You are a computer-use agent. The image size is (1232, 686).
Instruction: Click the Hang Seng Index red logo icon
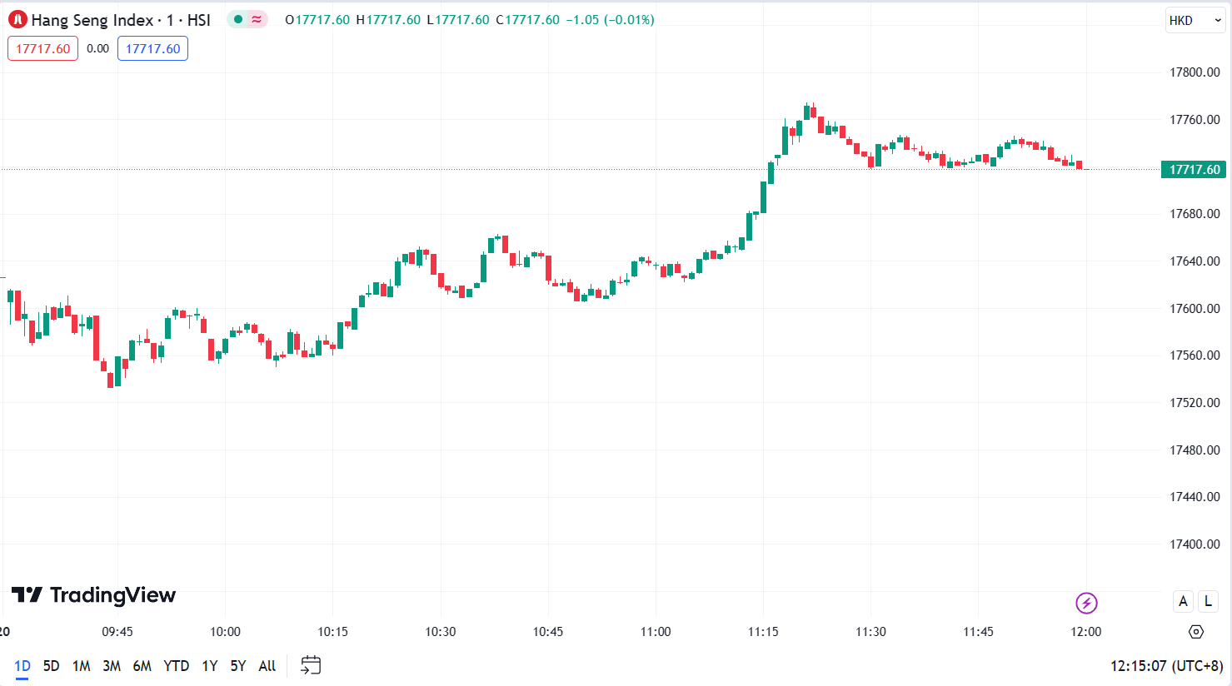coord(17,20)
